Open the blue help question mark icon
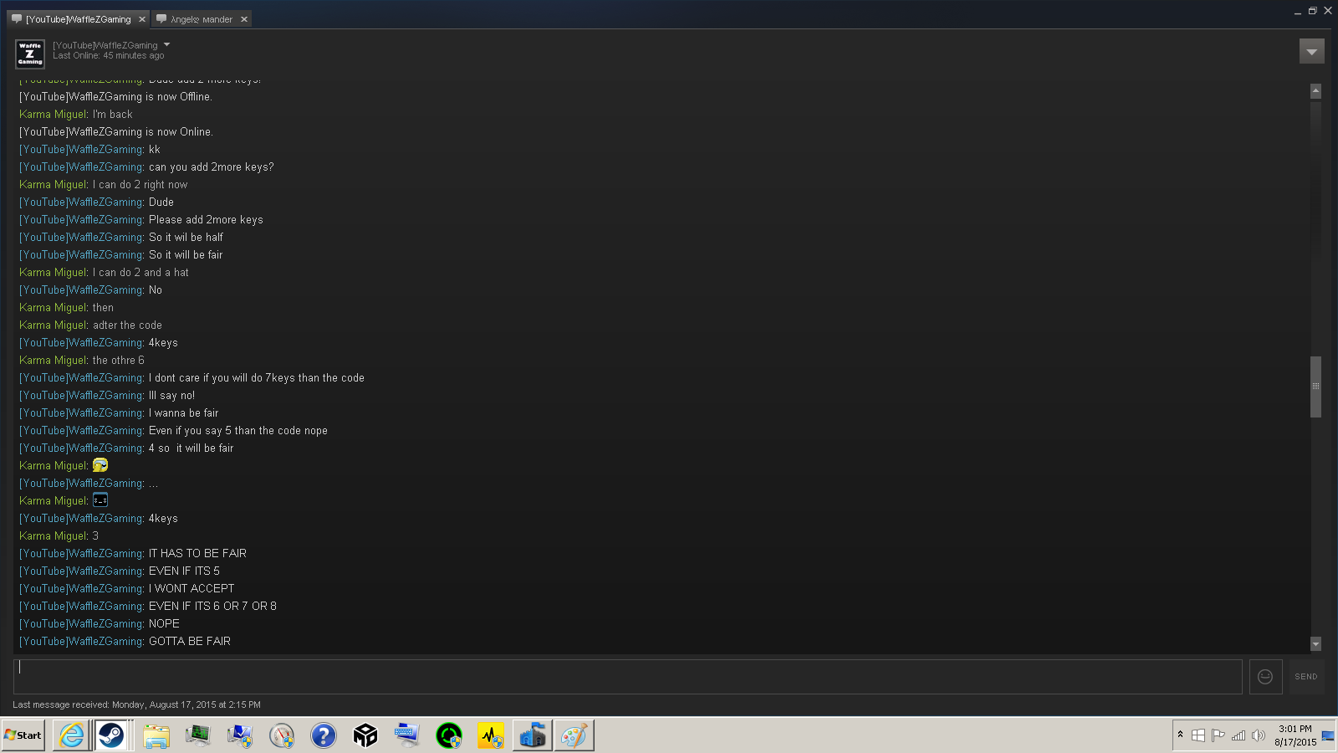 point(323,735)
